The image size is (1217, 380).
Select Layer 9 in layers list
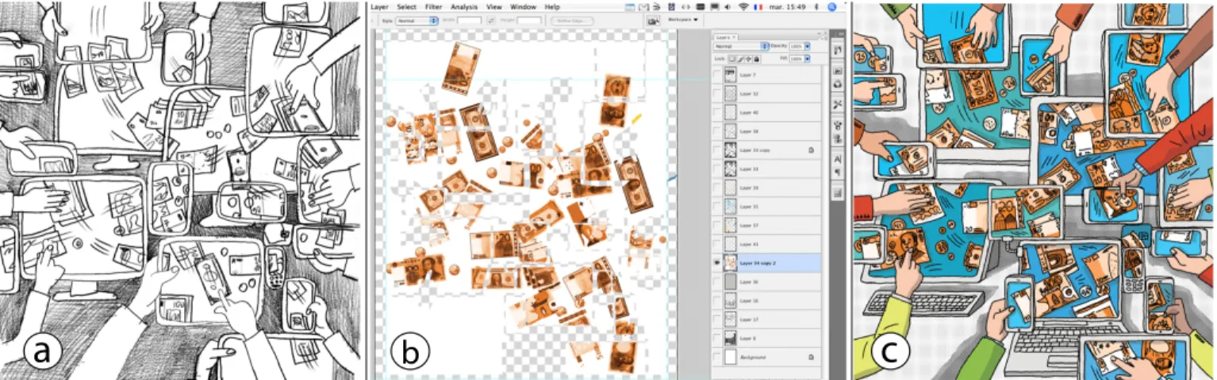pos(766,338)
